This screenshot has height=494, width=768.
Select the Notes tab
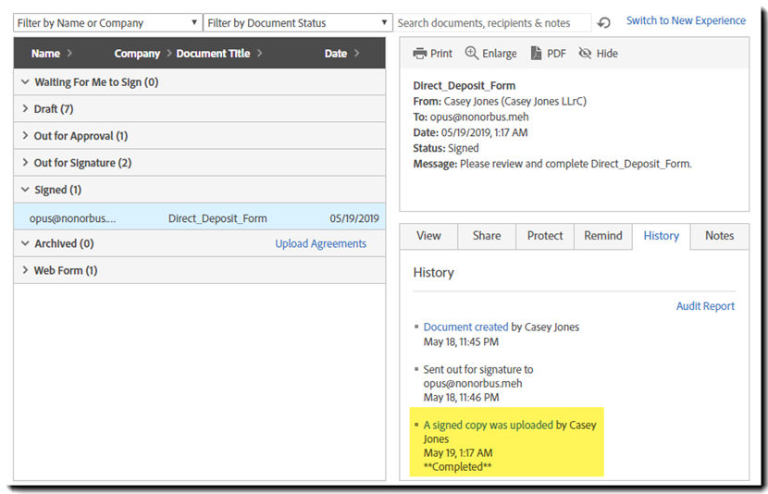719,236
